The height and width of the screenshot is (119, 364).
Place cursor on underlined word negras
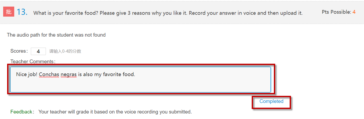coord(69,75)
